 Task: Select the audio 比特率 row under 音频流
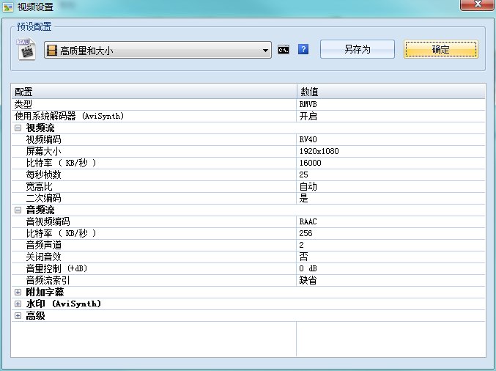tap(248, 233)
